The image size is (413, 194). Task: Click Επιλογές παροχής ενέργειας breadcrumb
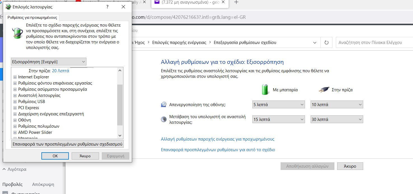179,43
